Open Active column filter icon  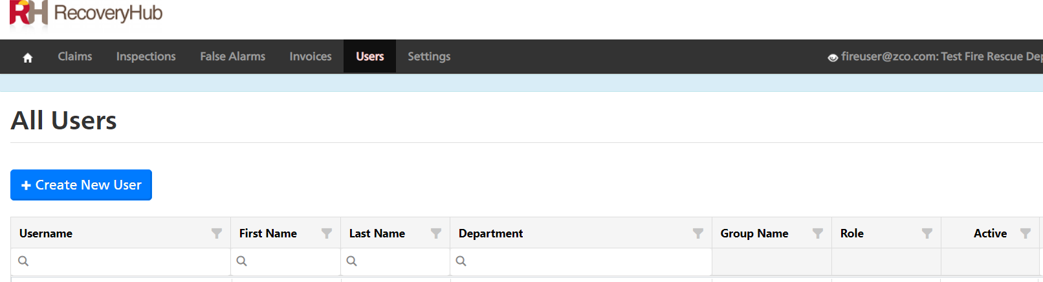(1026, 233)
